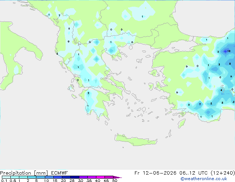Click the '4' precipitation value in Turkey
The width and height of the screenshot is (235, 182).
tap(221, 90)
